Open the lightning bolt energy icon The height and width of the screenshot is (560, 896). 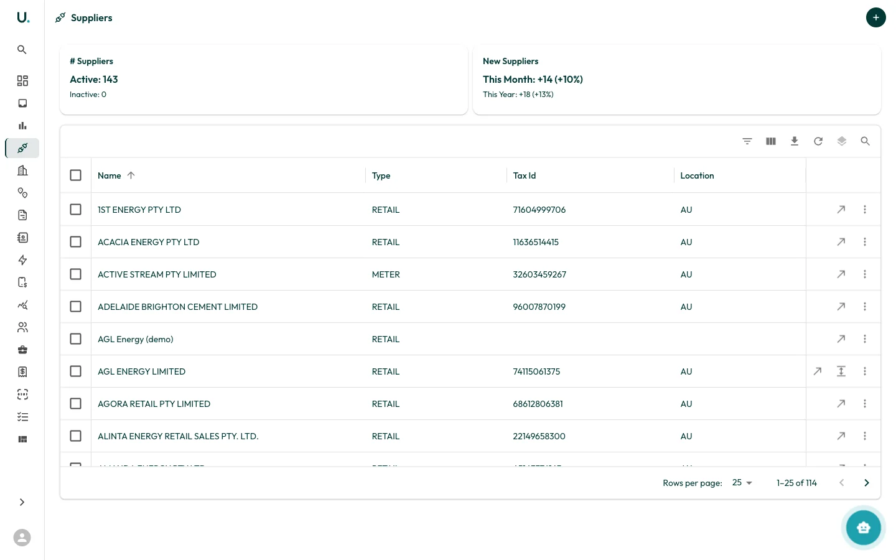point(22,260)
